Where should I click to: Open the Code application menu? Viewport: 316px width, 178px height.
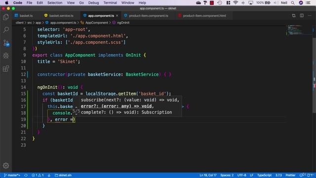click(x=18, y=3)
